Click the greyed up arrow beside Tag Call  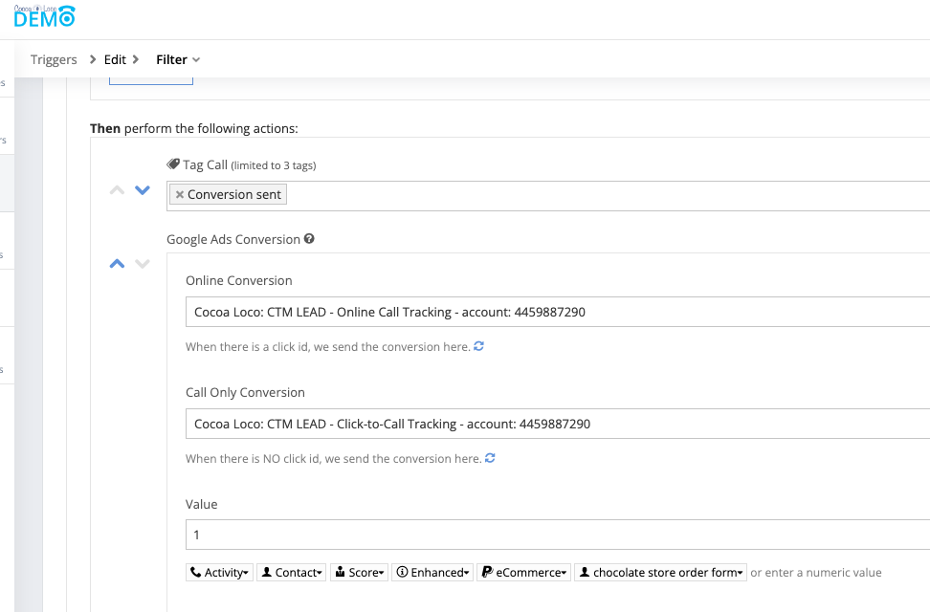(117, 190)
